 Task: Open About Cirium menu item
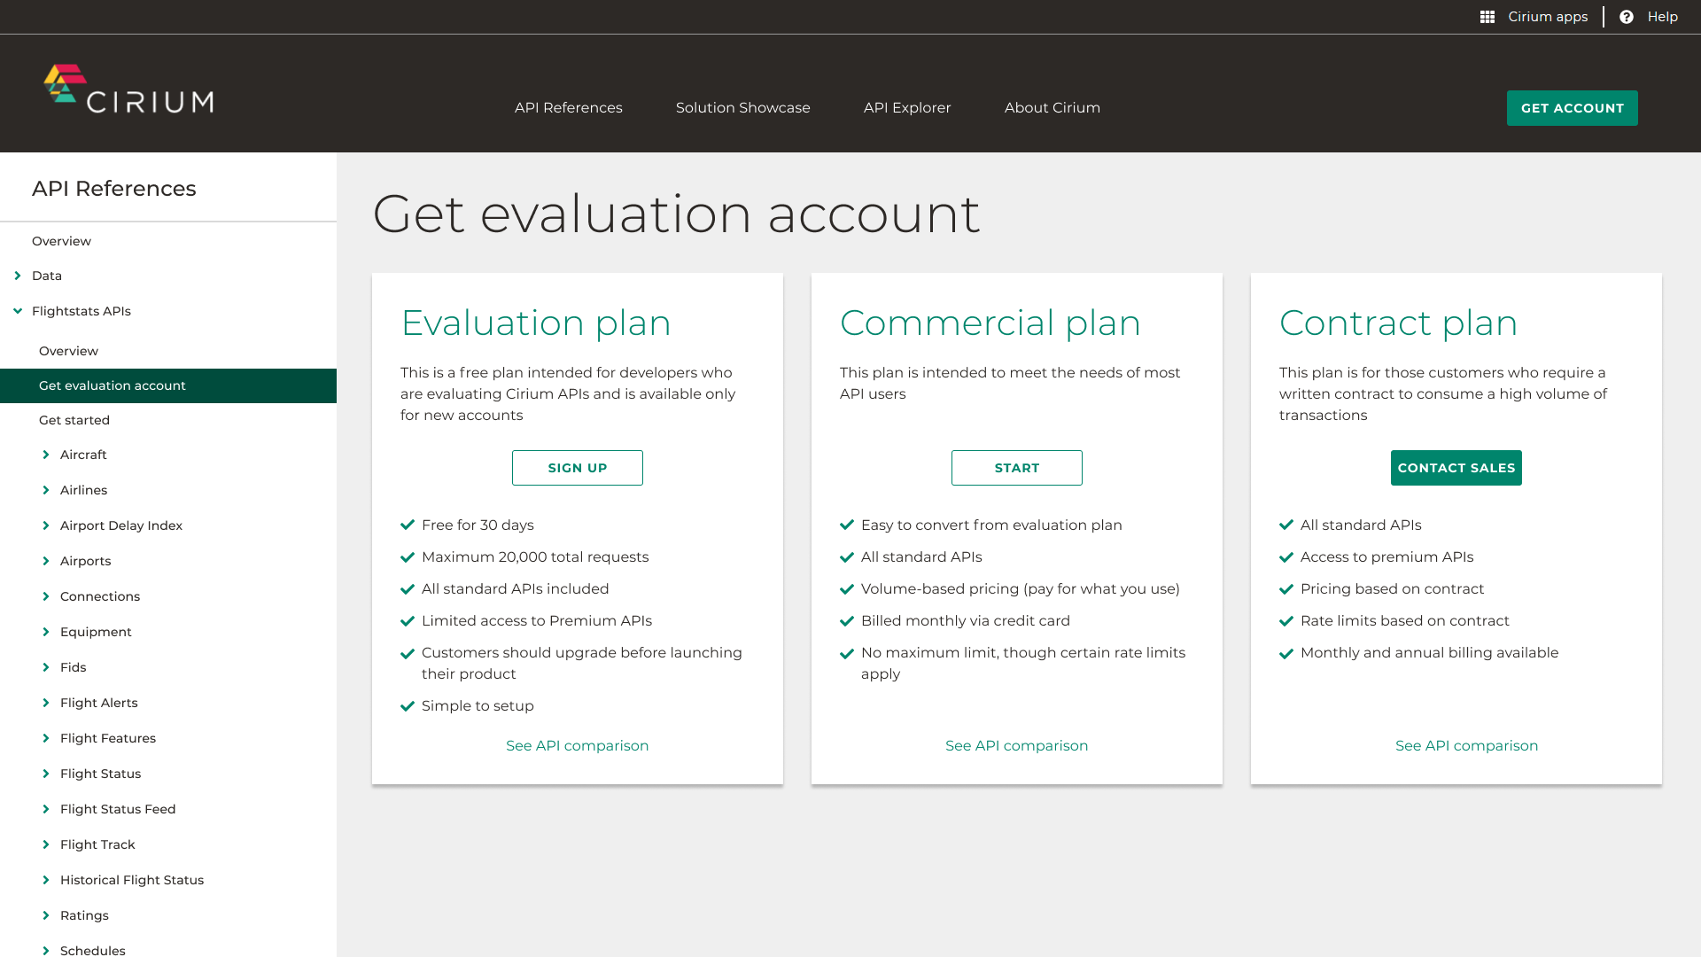(x=1052, y=107)
